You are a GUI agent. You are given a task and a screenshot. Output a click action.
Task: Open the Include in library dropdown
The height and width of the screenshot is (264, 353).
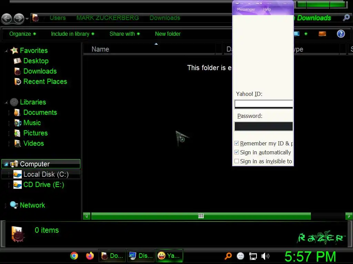[x=72, y=34]
